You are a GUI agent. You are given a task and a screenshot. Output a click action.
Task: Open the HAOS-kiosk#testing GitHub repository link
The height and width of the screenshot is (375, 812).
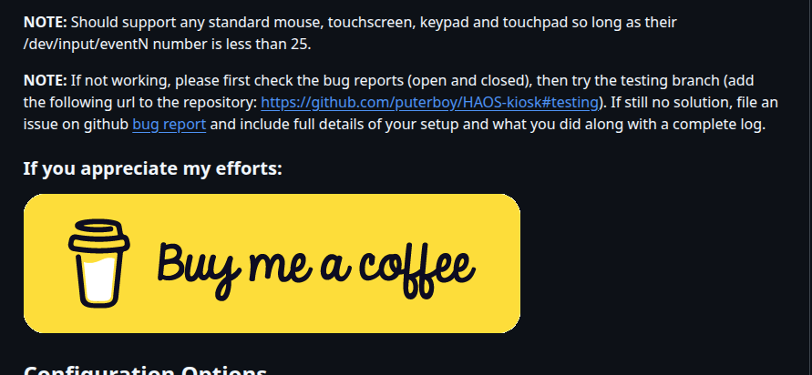click(x=429, y=103)
